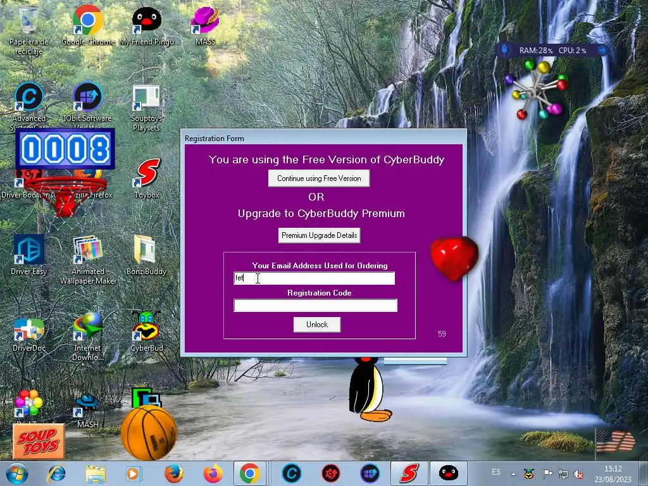Open the Windows Start menu
The image size is (648, 486).
coord(17,473)
